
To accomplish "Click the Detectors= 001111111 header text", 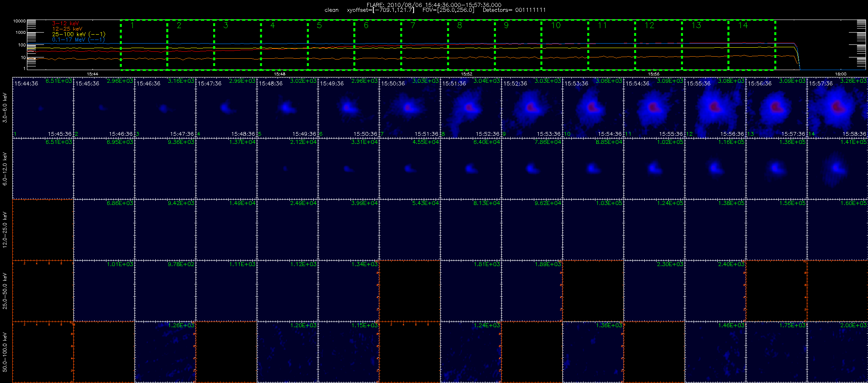I will 514,10.
